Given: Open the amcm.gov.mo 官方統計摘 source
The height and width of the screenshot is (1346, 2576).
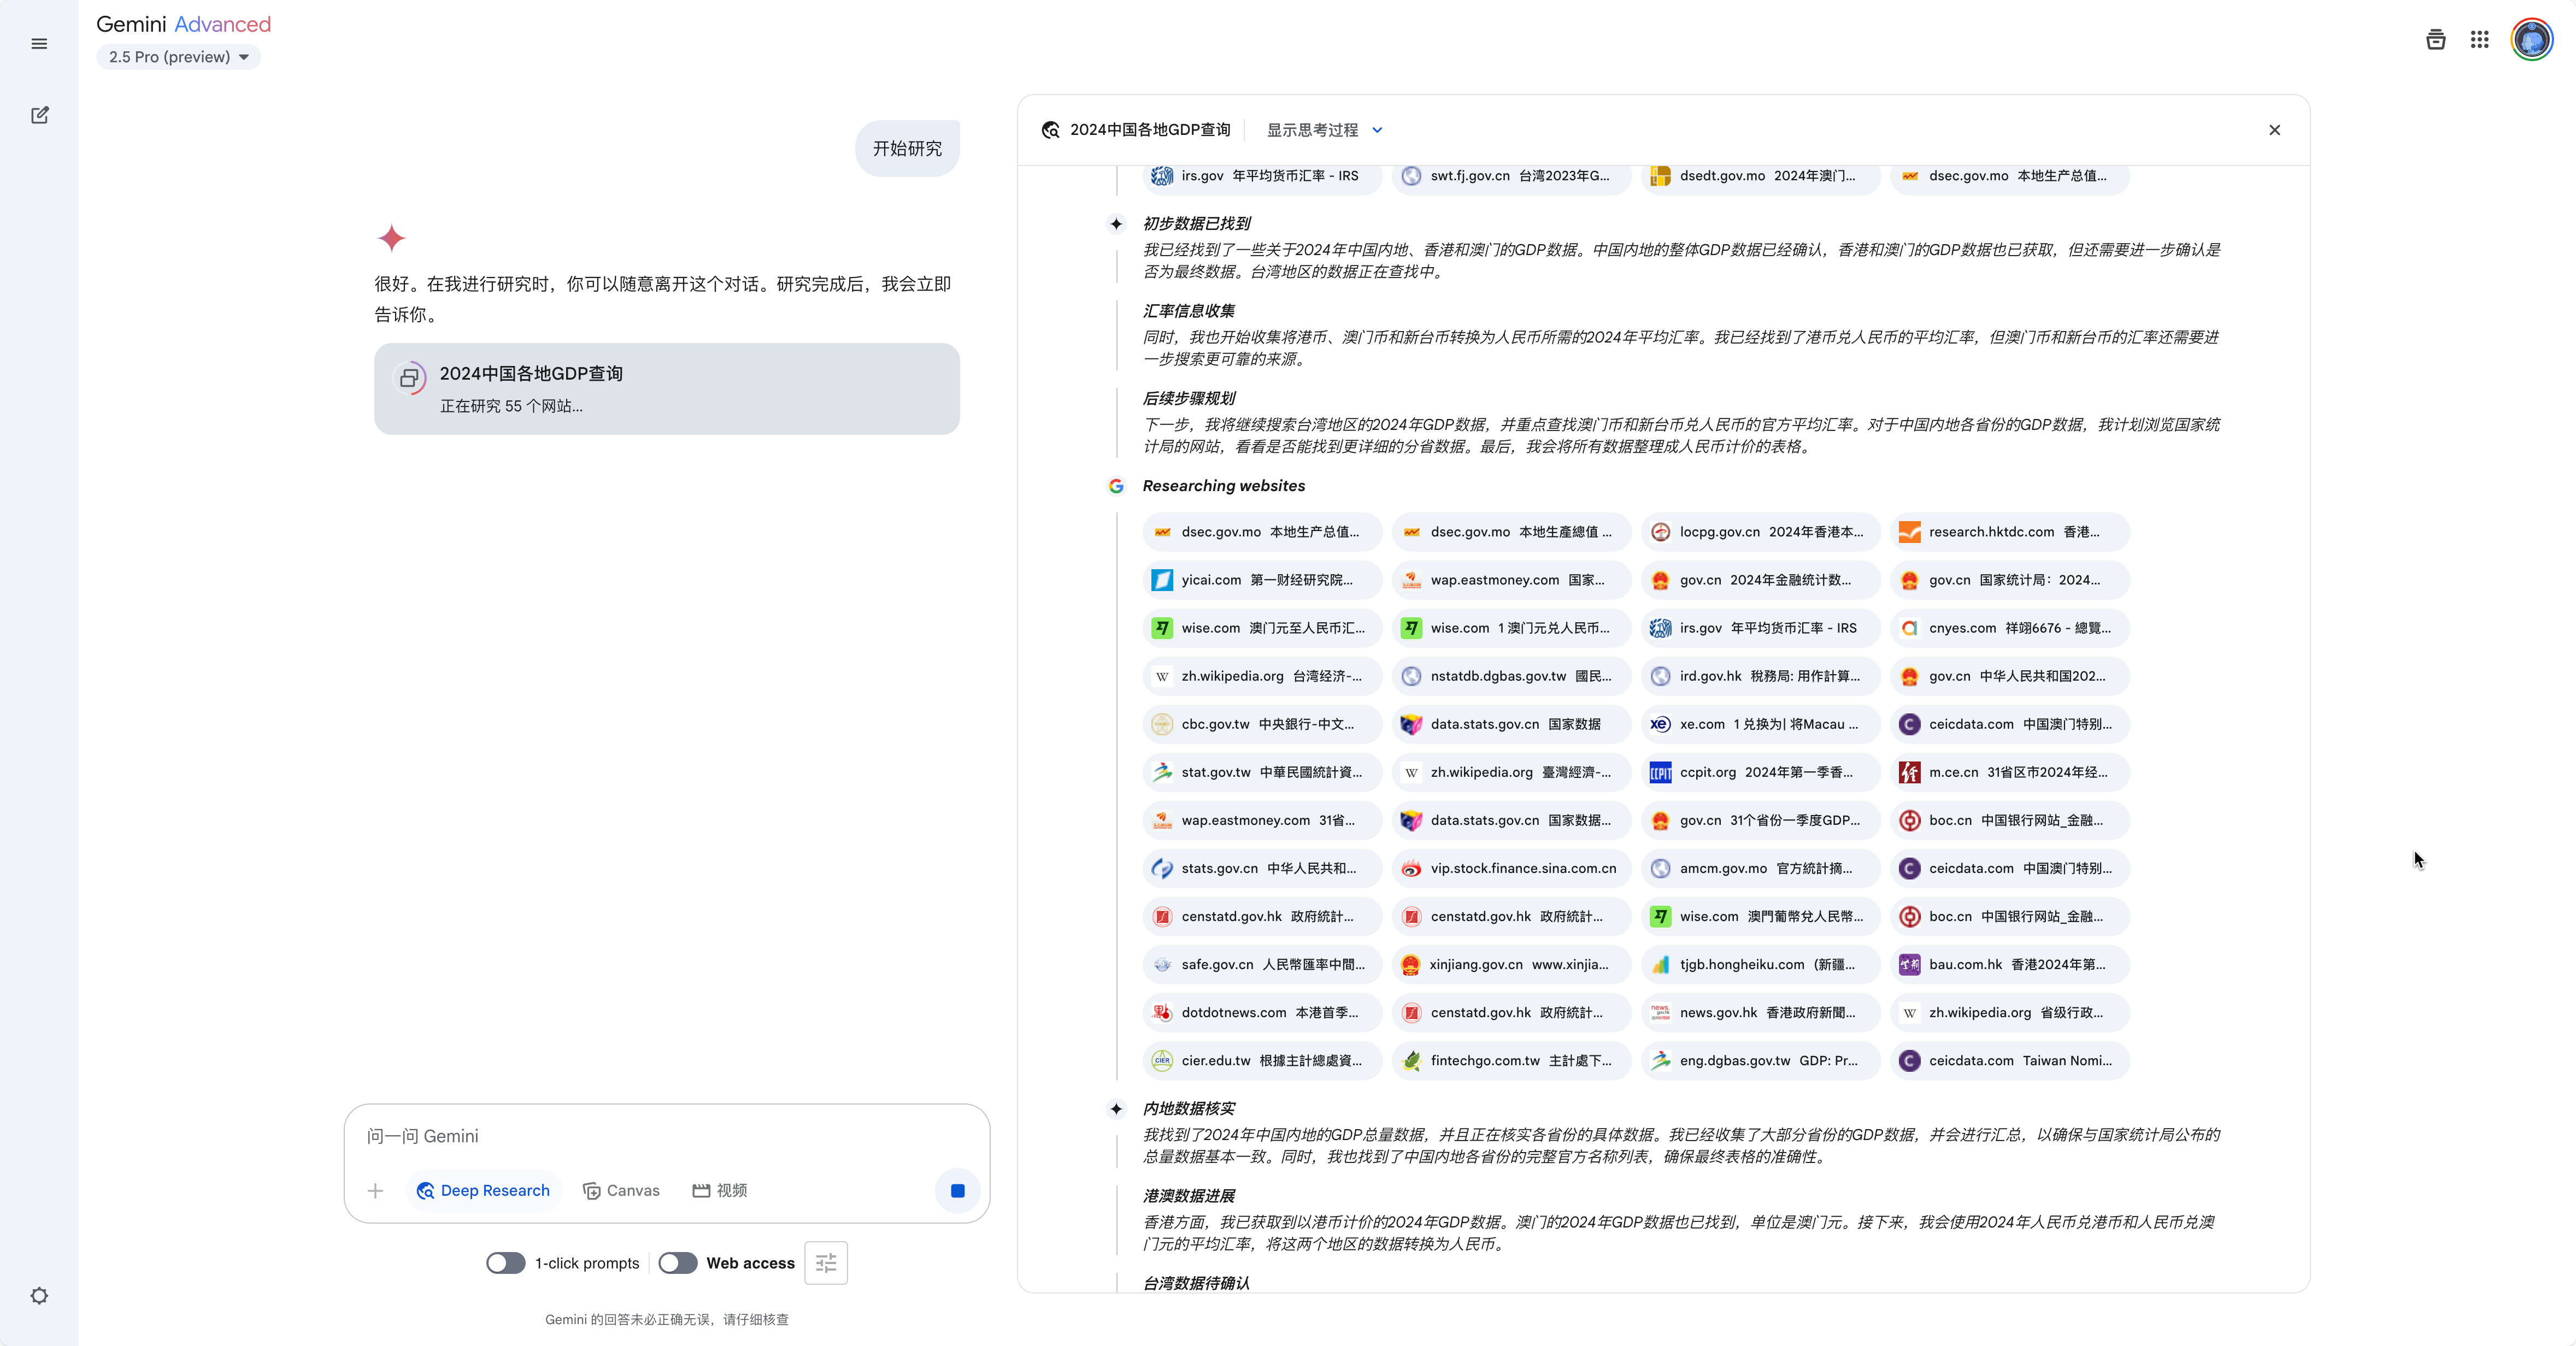Looking at the screenshot, I should pyautogui.click(x=1760, y=868).
